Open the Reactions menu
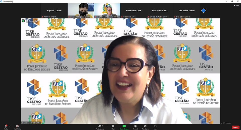 point(145,126)
